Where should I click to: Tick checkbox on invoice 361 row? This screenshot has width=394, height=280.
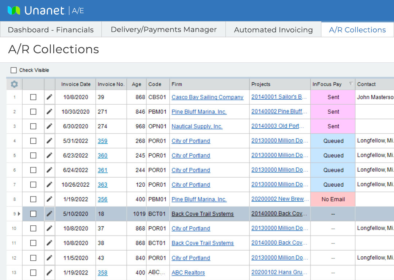tap(33, 170)
